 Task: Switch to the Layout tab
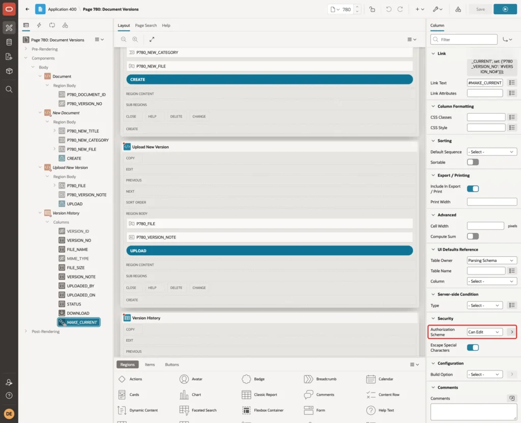click(124, 25)
